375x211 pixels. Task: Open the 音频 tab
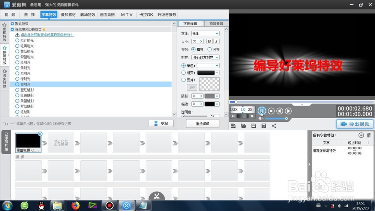click(29, 15)
